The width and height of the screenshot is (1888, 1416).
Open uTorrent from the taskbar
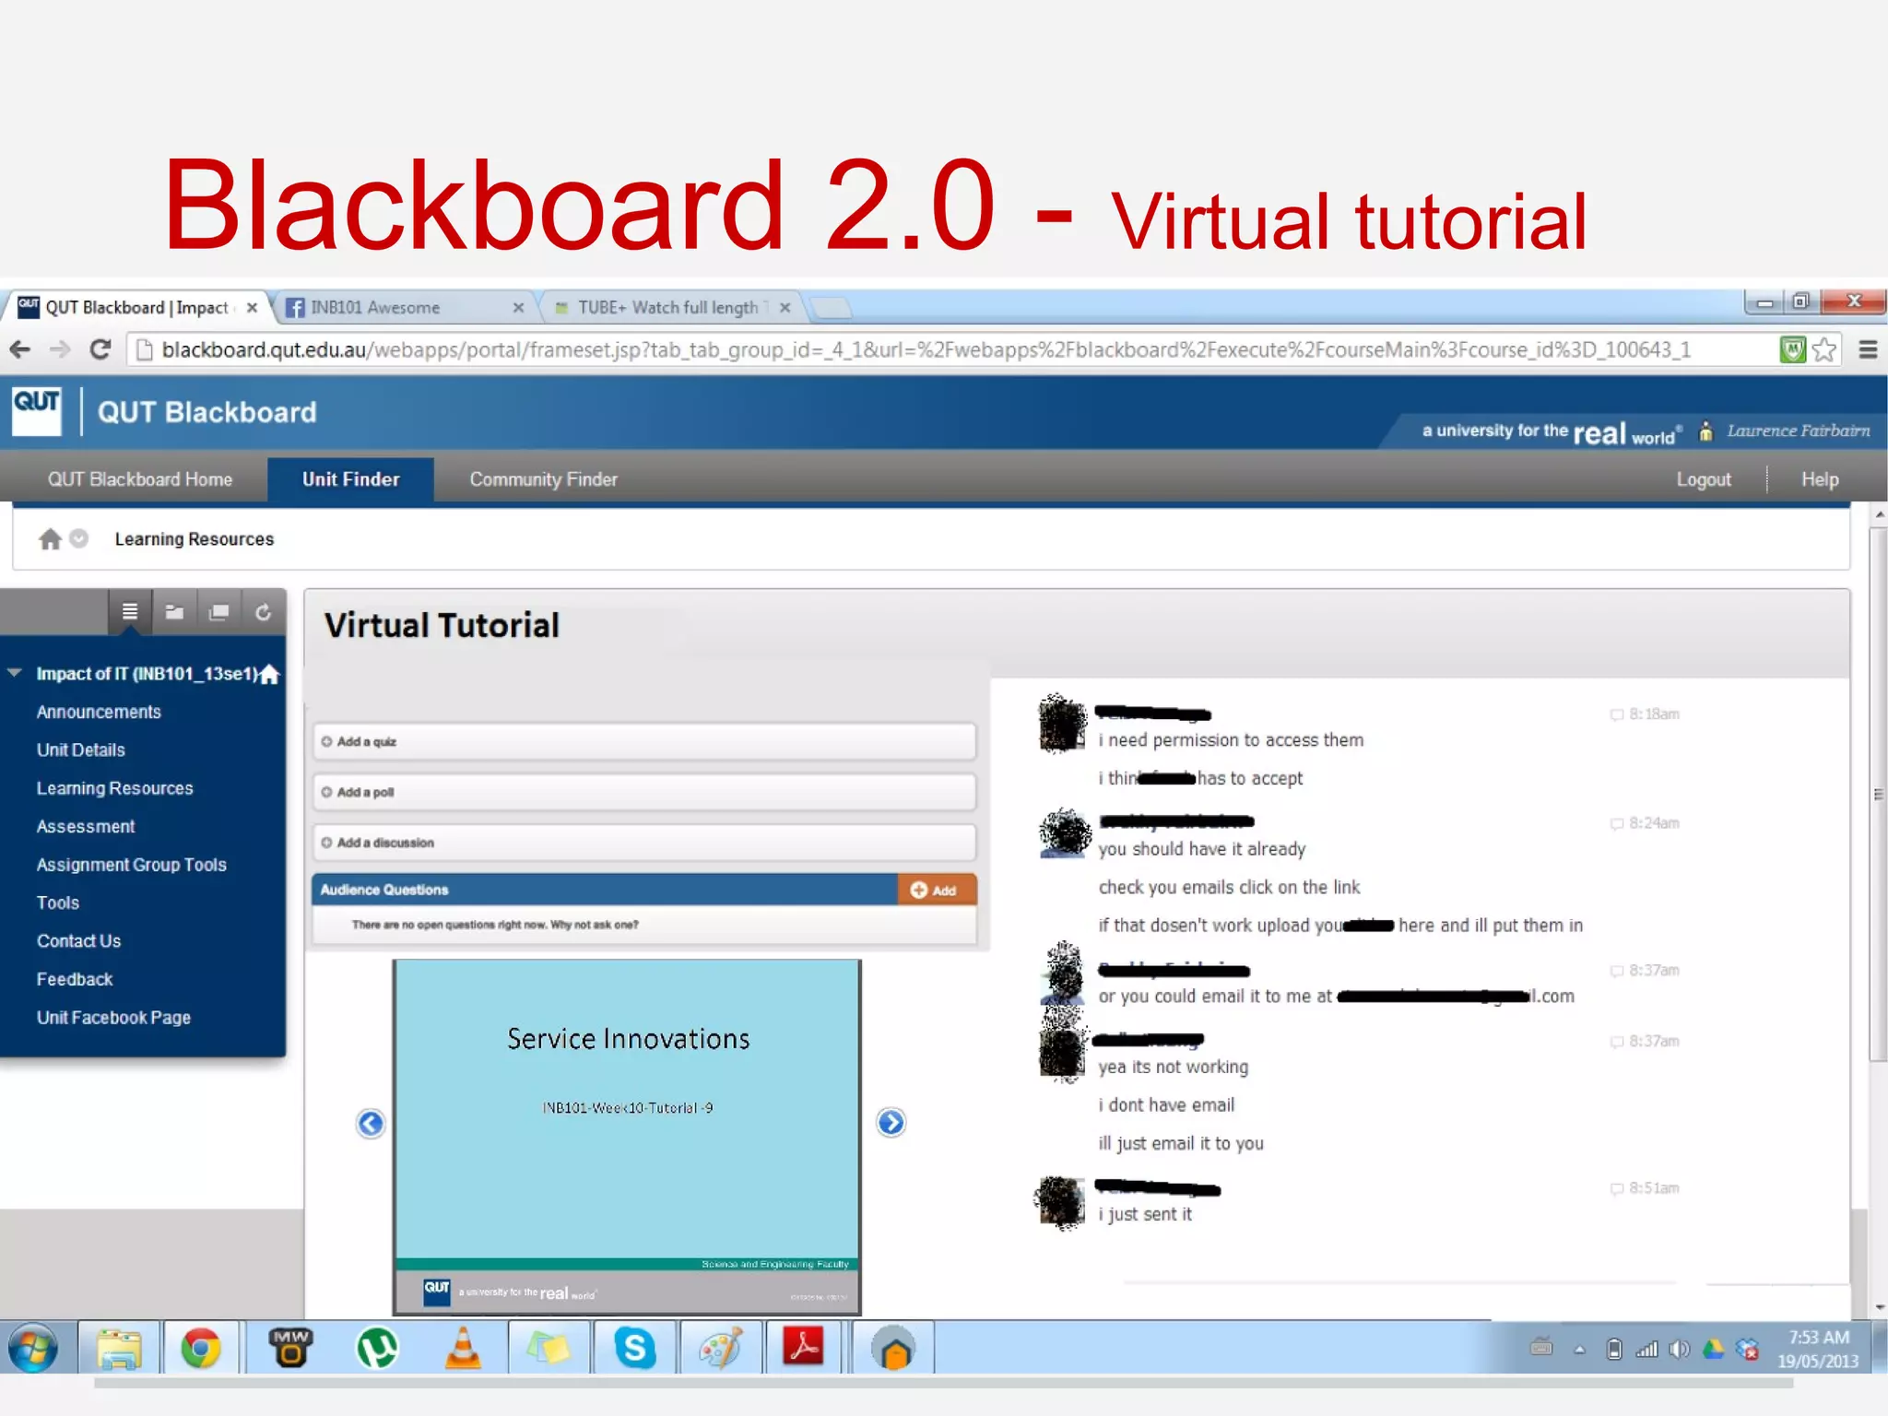[377, 1349]
